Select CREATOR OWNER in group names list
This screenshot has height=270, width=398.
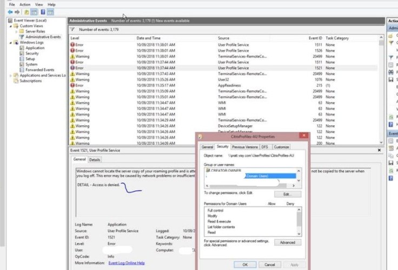pos(224,170)
